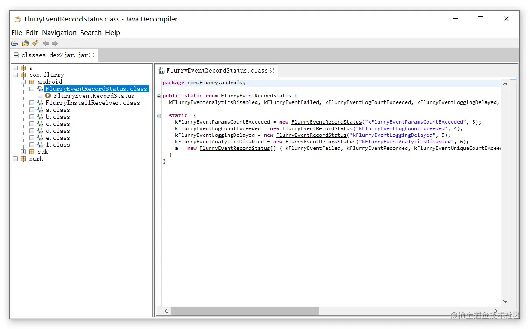This screenshot has height=329, width=530.
Task: Select e.class in the tree
Action: [x=58, y=138]
